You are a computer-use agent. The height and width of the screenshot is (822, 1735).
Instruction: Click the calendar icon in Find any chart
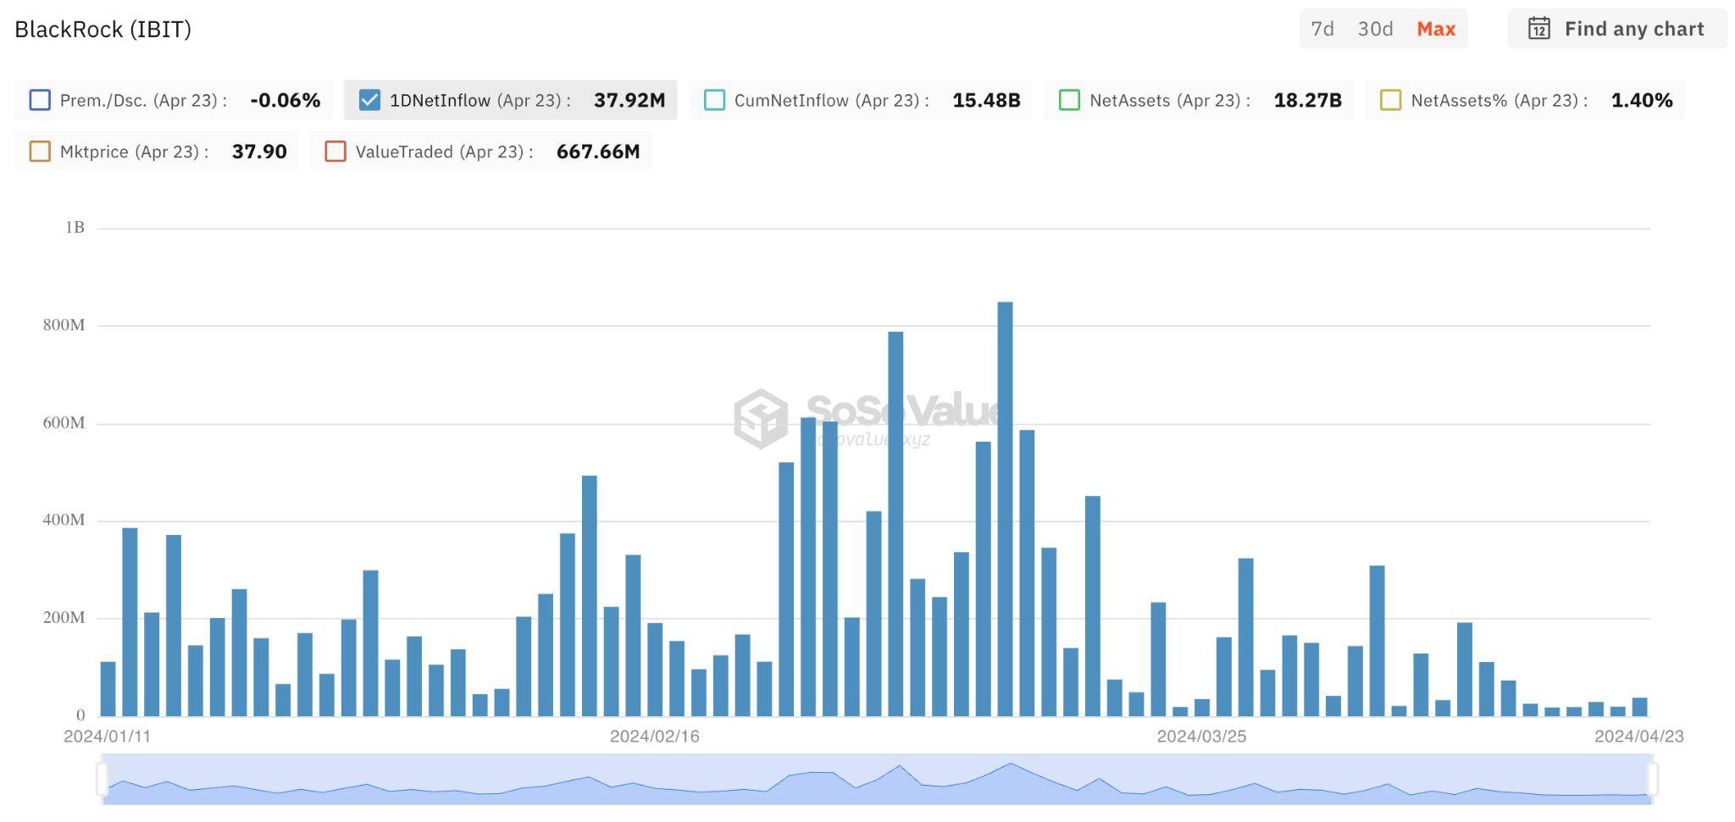[x=1538, y=29]
